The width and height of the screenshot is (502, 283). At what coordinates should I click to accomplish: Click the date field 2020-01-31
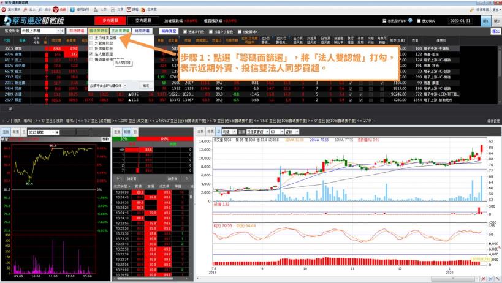pyautogui.click(x=460, y=21)
